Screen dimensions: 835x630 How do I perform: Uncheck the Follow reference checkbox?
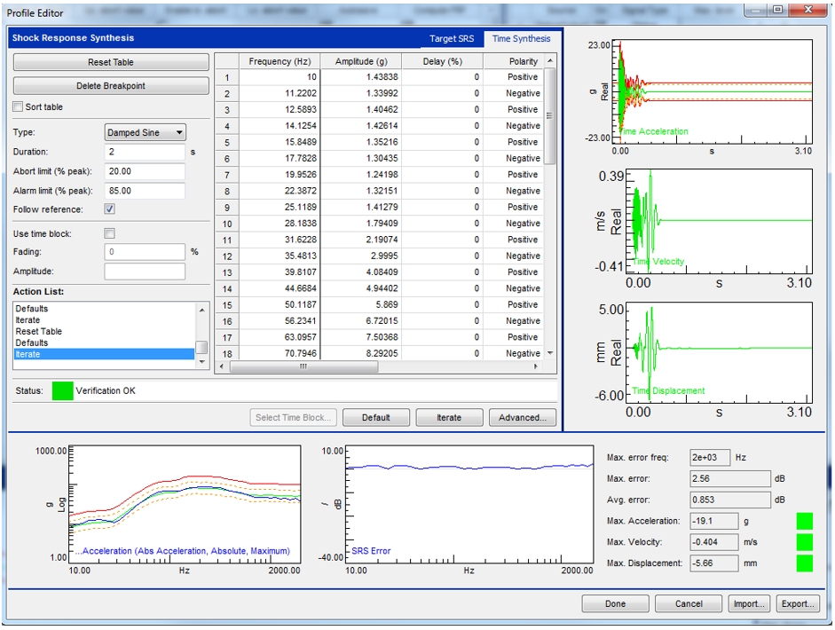(110, 209)
